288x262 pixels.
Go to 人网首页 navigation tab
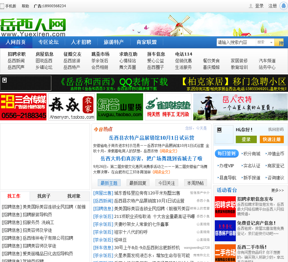click(16, 42)
